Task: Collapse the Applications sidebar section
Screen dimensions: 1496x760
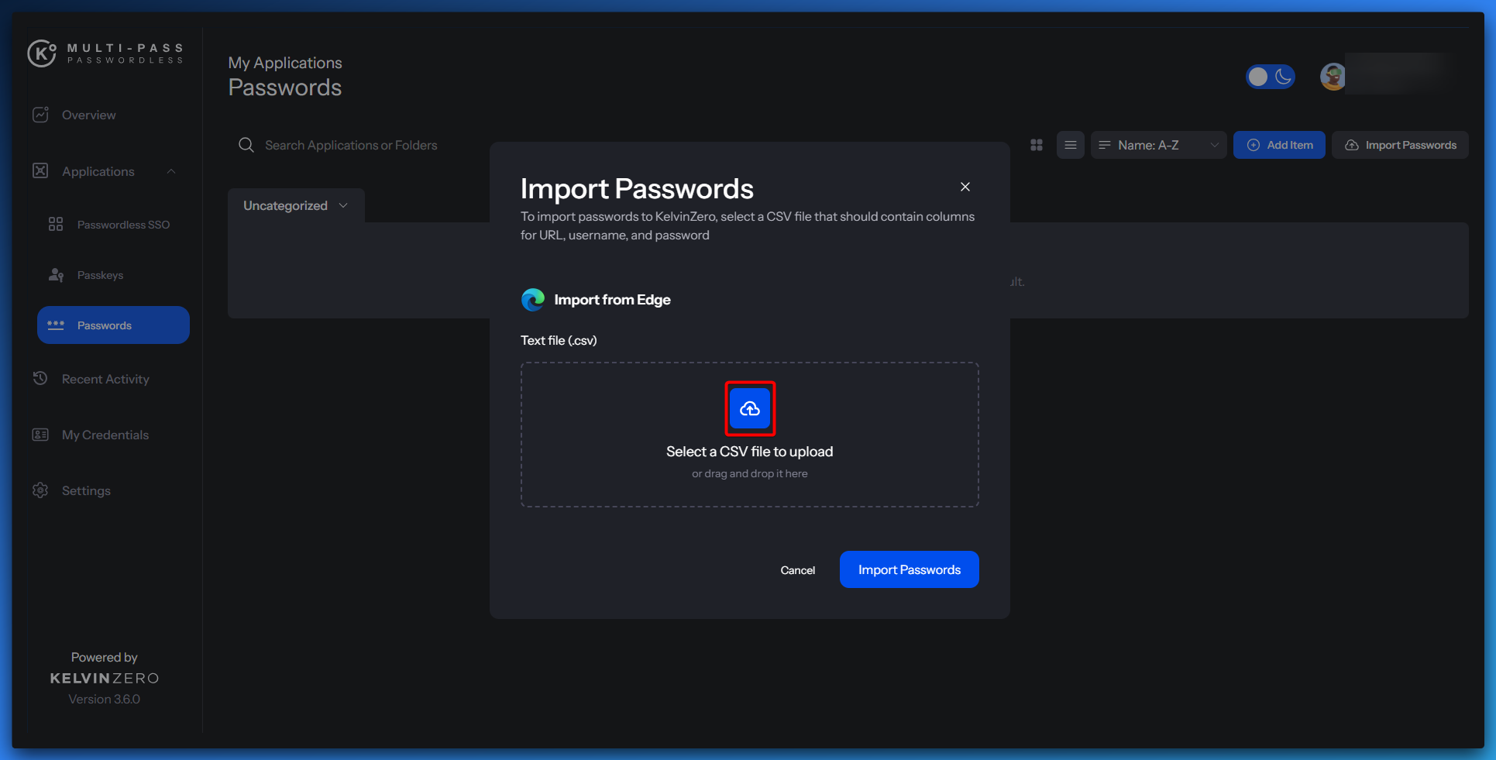Action: (x=171, y=171)
